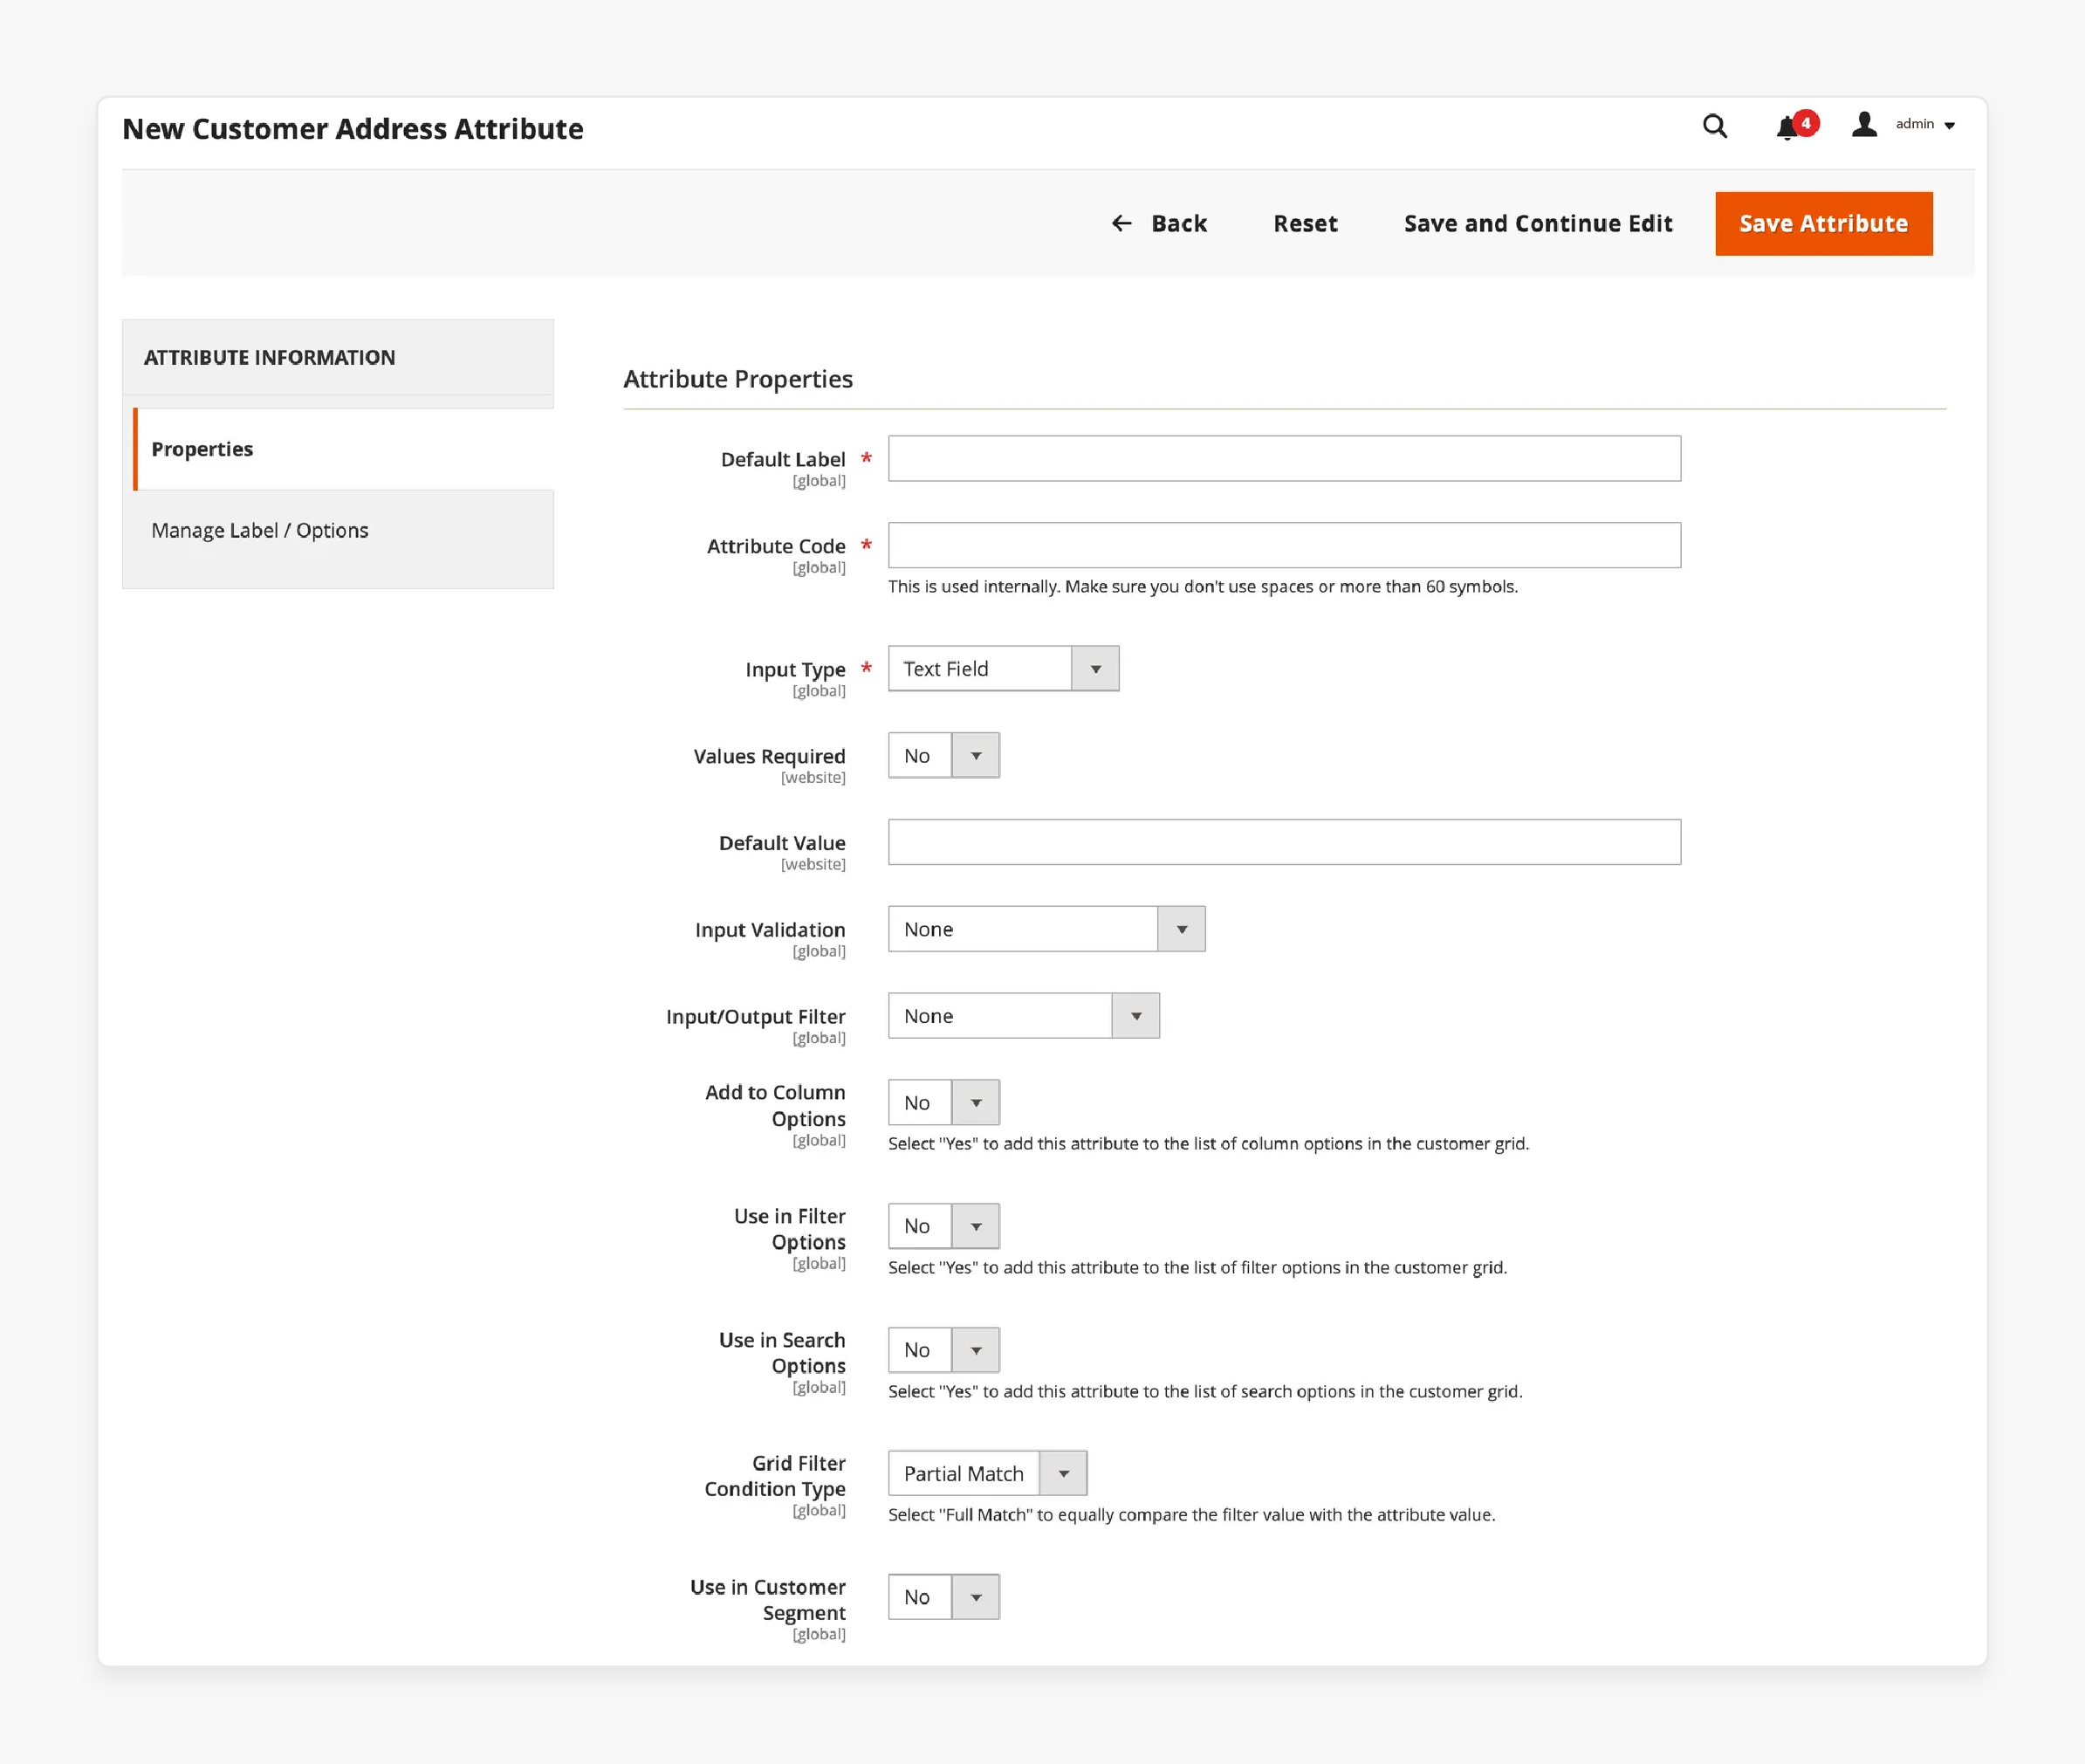Screen dimensions: 2085x1764
Task: Click the Save Attribute button
Action: coord(1823,223)
